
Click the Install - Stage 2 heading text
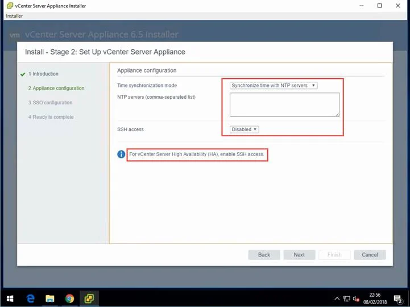pos(105,52)
